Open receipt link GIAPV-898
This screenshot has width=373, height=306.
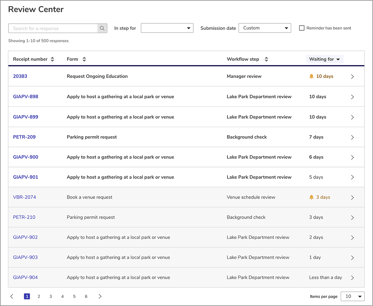click(25, 97)
